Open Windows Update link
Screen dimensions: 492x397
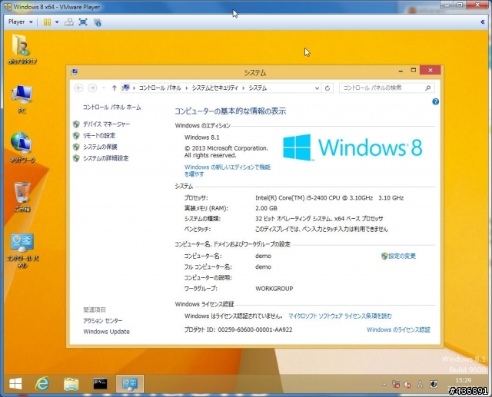point(106,332)
